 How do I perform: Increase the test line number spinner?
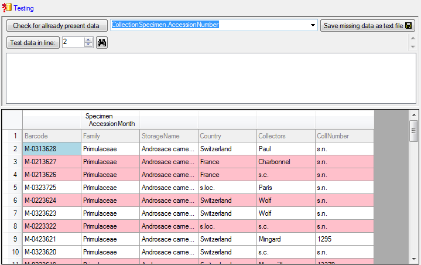click(x=88, y=40)
